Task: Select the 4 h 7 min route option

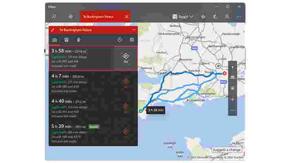Action: pos(93,84)
